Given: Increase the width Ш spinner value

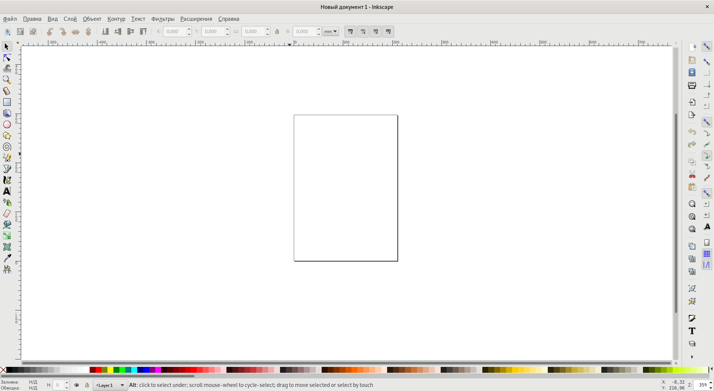Looking at the screenshot, I should (267, 29).
